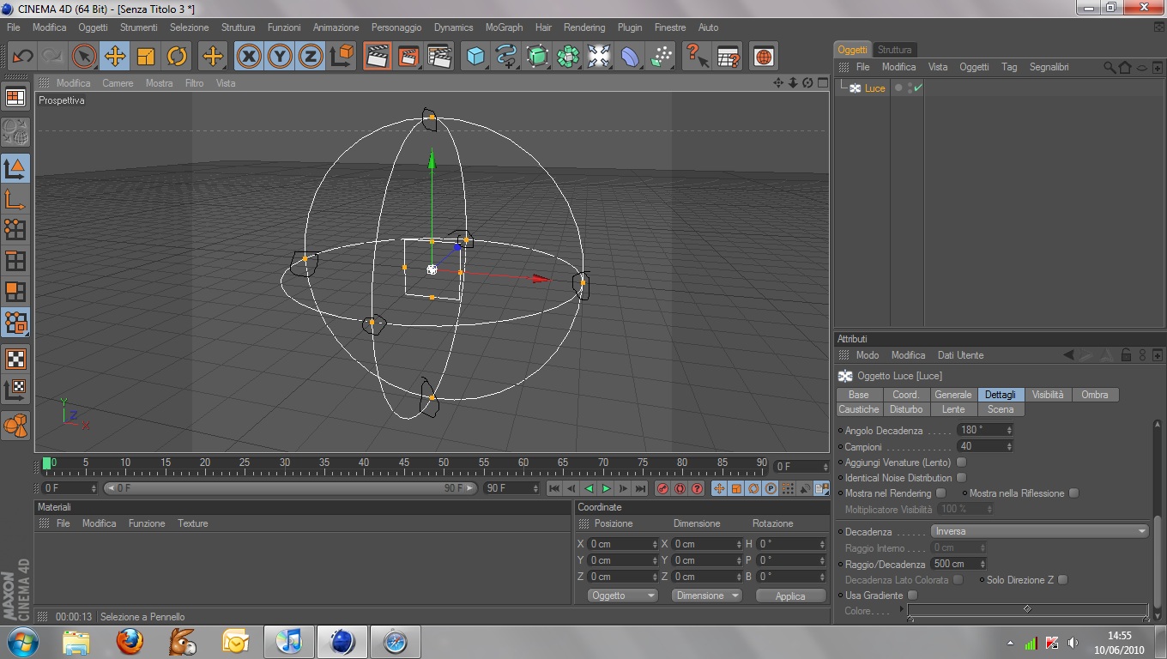
Task: Open the render settings icon
Action: tap(439, 57)
